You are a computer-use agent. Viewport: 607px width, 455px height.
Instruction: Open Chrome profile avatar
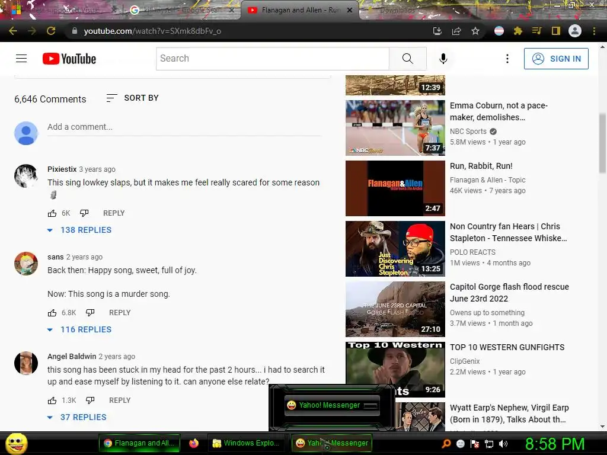click(x=575, y=31)
